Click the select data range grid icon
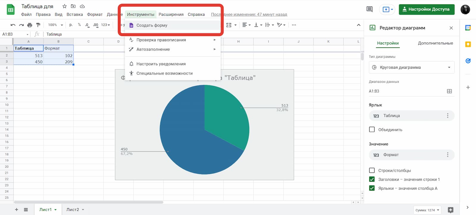 pyautogui.click(x=449, y=91)
